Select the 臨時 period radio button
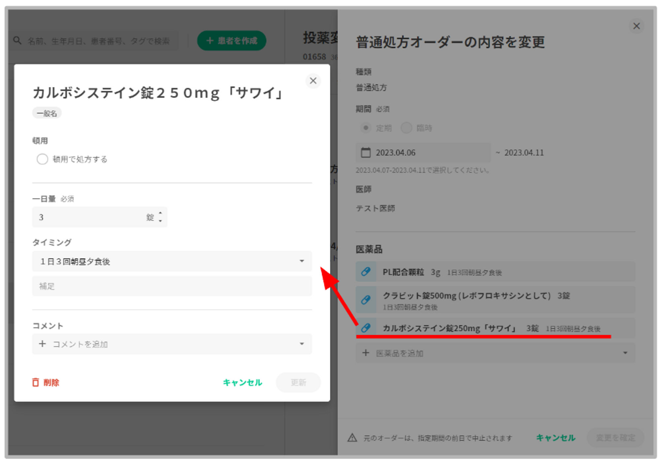 (x=406, y=128)
